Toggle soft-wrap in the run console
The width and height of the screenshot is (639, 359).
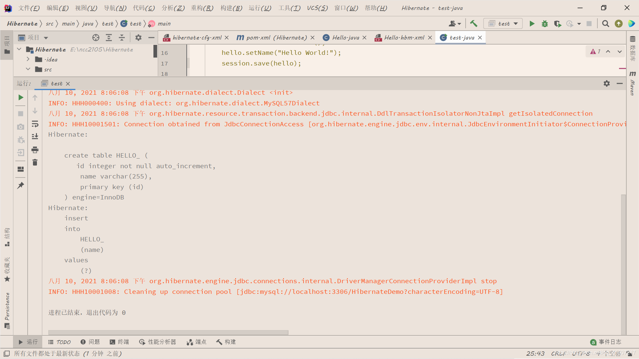tap(35, 124)
